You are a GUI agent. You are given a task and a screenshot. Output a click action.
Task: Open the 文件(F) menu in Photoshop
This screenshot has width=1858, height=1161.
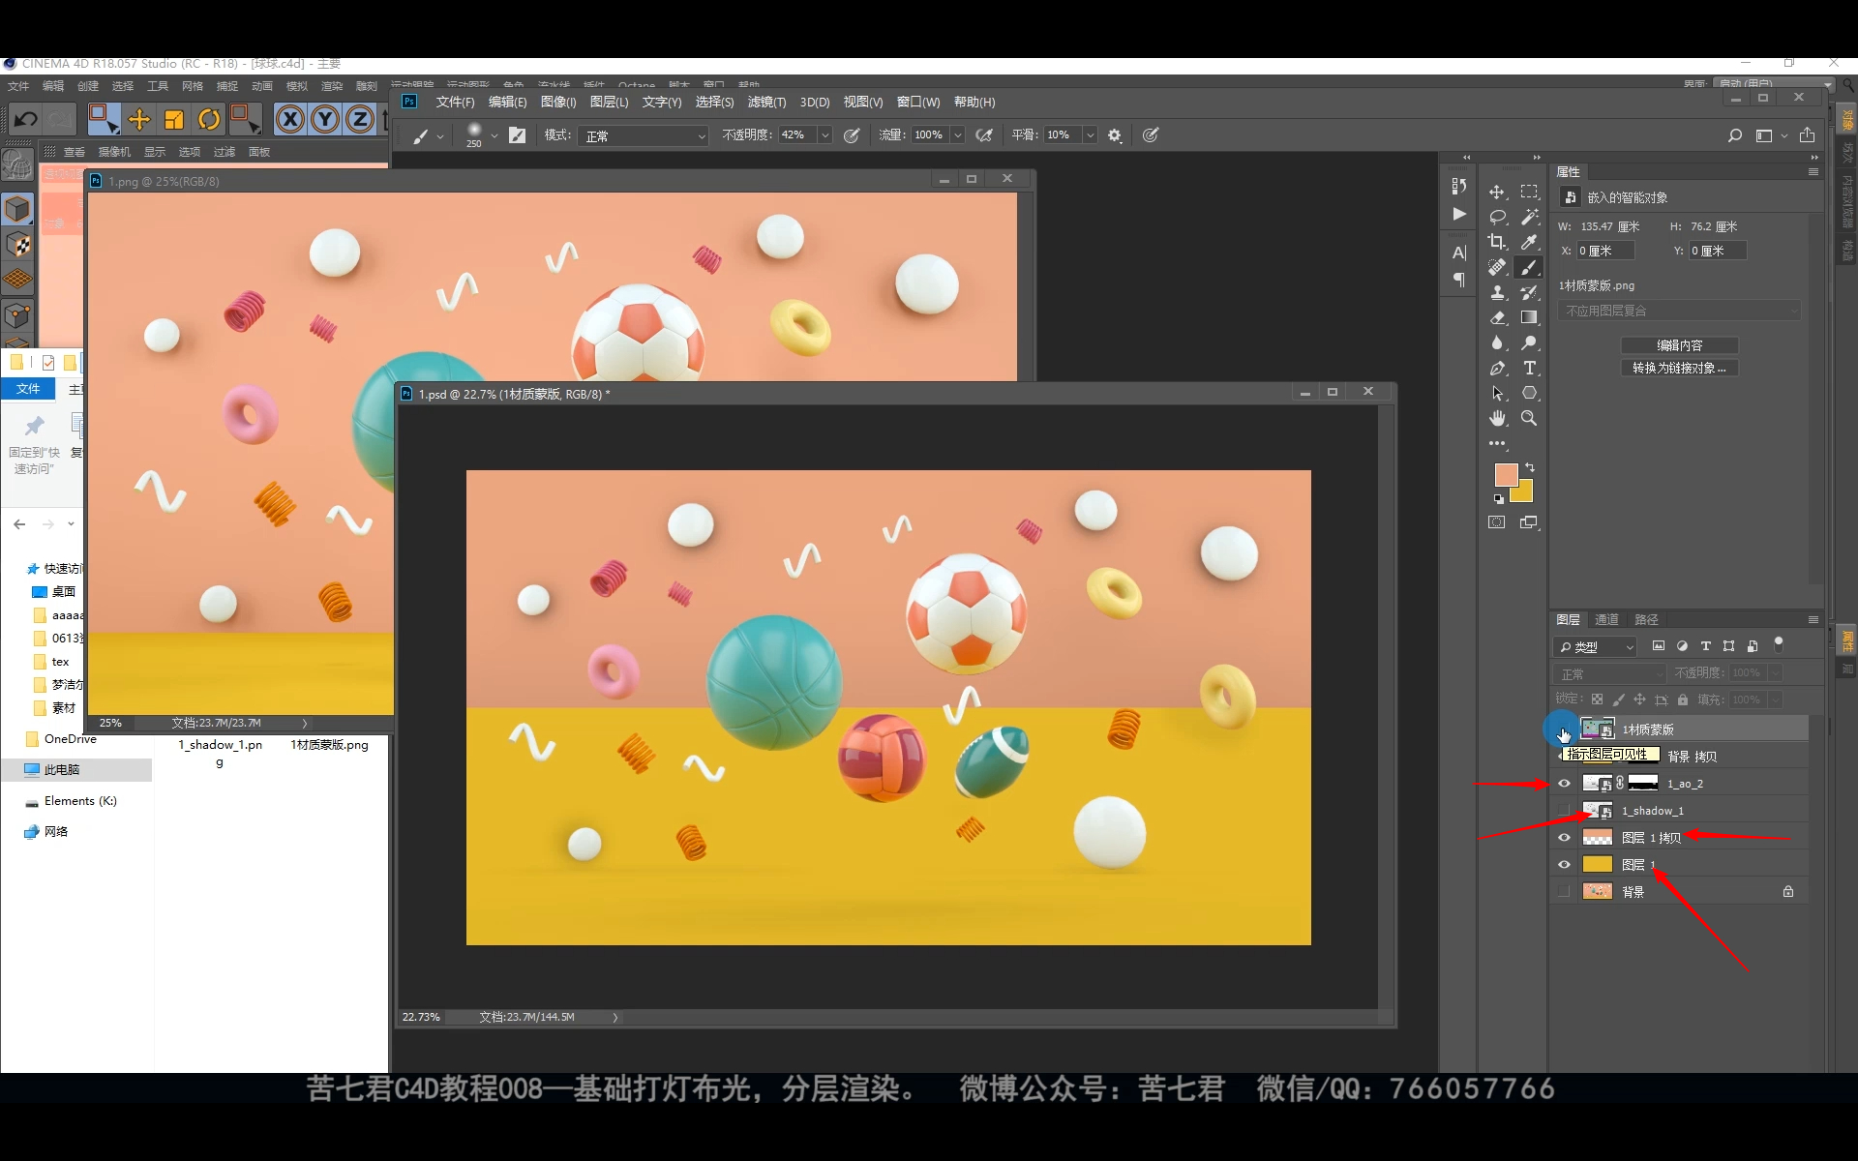coord(455,102)
